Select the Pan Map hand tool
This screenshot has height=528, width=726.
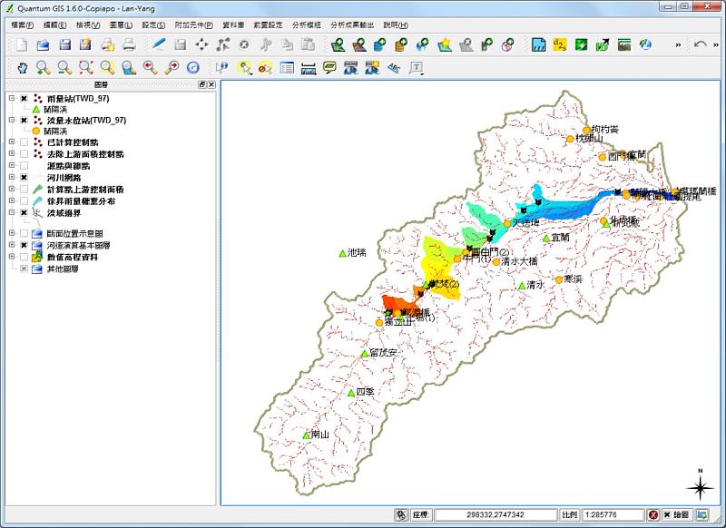pyautogui.click(x=22, y=67)
